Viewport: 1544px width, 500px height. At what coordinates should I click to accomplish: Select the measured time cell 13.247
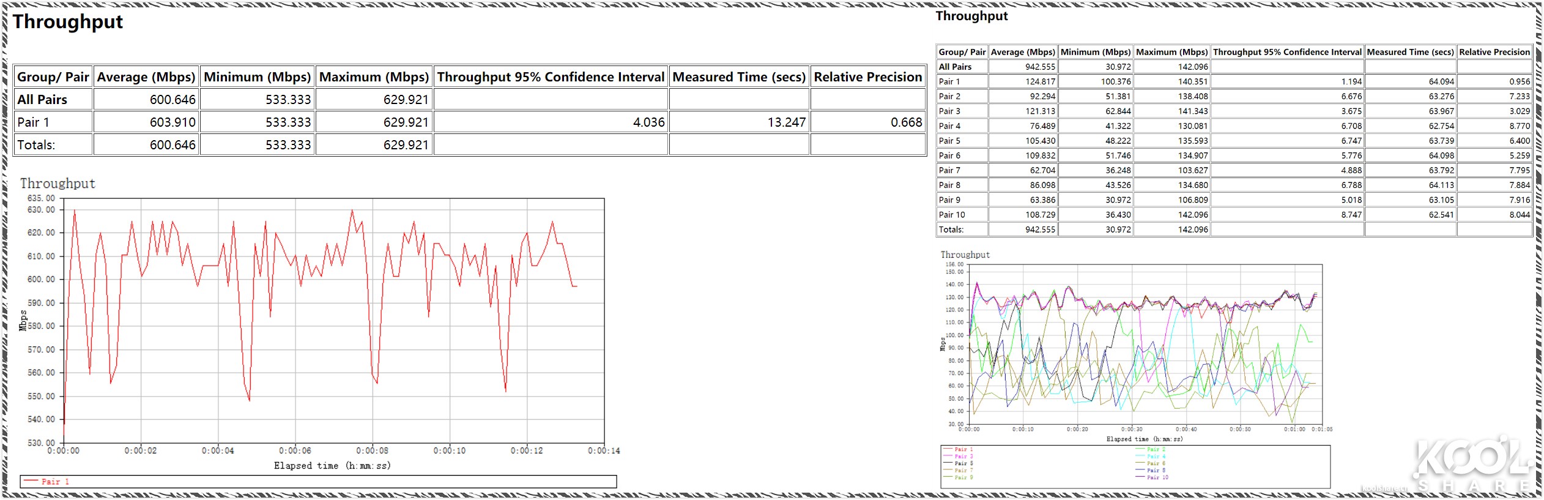click(x=786, y=122)
